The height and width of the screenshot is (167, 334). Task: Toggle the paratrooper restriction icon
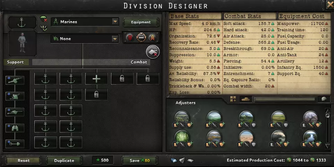43,19
